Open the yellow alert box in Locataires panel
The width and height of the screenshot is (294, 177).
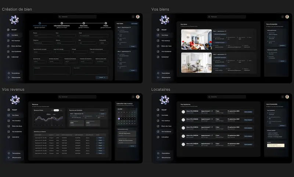(x=276, y=145)
